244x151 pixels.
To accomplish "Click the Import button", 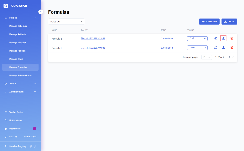I will pyautogui.click(x=229, y=21).
